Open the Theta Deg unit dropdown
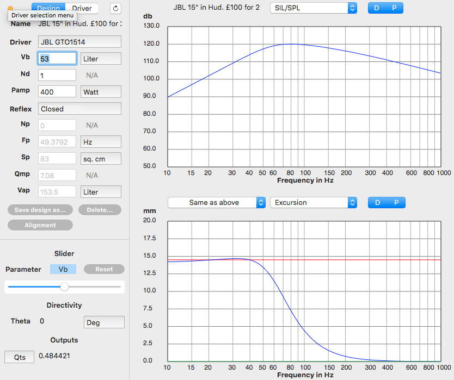 coord(104,322)
